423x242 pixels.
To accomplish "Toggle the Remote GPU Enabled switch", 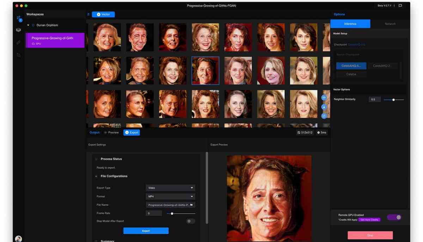I will pyautogui.click(x=394, y=217).
